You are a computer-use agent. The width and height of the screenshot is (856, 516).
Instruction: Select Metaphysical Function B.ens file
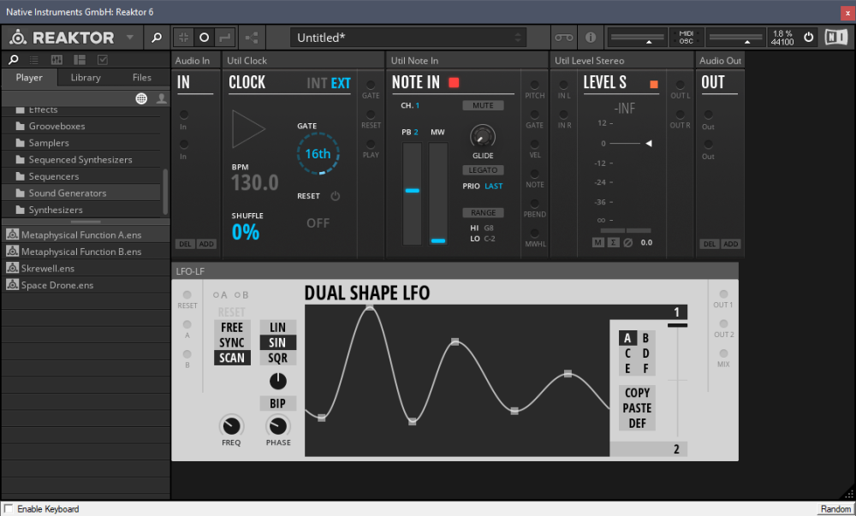[86, 252]
